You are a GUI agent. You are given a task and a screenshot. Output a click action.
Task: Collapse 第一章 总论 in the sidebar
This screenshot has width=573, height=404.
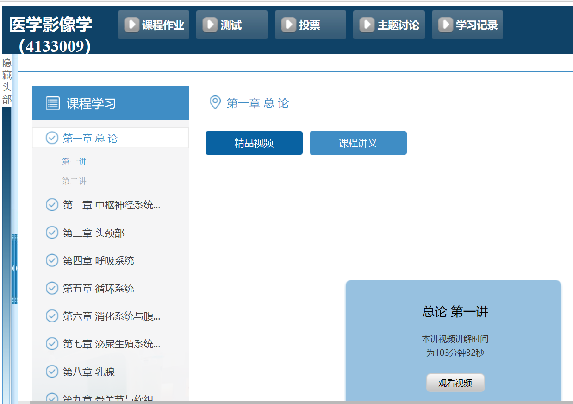(90, 138)
